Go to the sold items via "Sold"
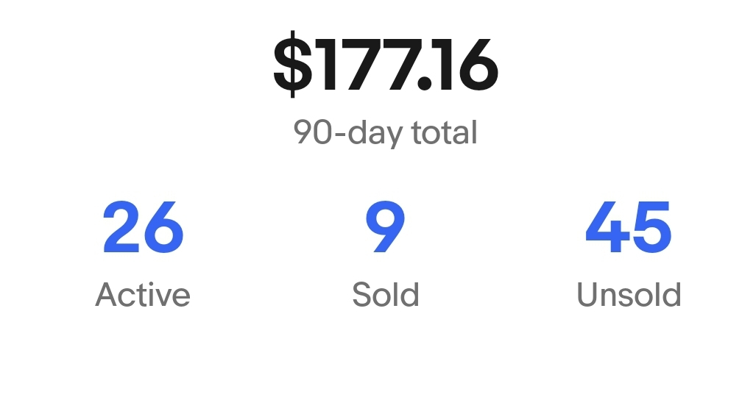 (385, 295)
